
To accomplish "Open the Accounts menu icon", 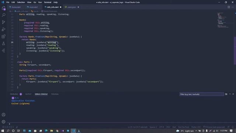I will [x=3, y=115].
